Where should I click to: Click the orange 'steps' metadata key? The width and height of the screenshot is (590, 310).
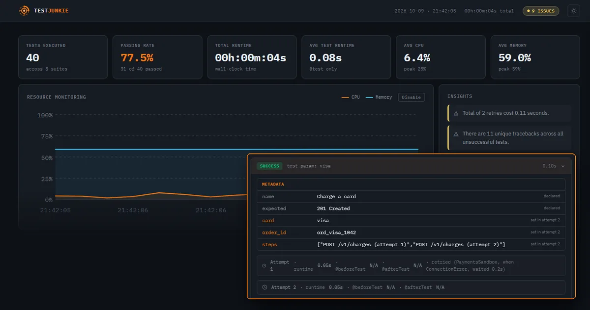(269, 244)
